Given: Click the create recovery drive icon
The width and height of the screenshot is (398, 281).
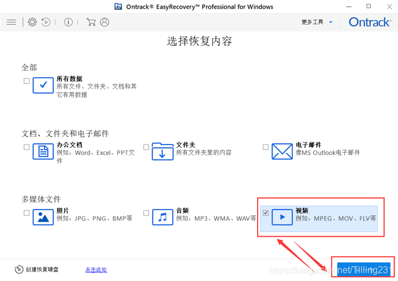Looking at the screenshot, I should pyautogui.click(x=19, y=269).
